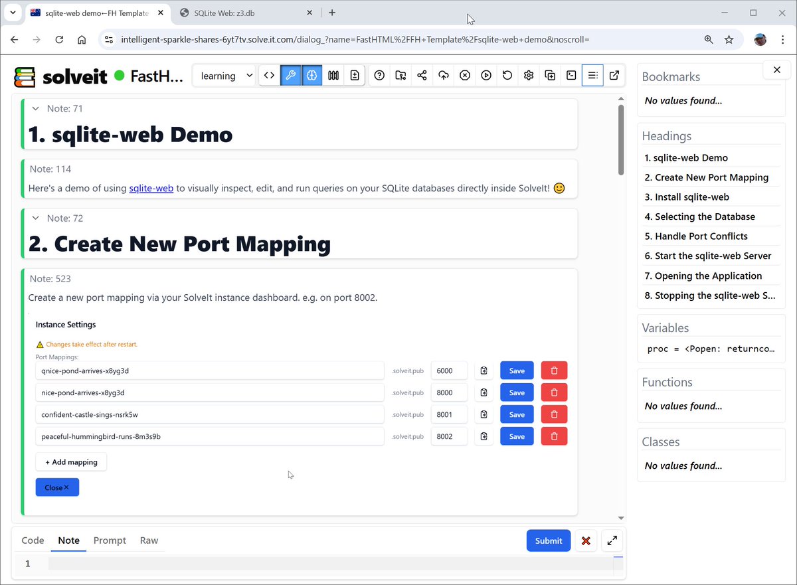Click the solveit books logo

25,76
